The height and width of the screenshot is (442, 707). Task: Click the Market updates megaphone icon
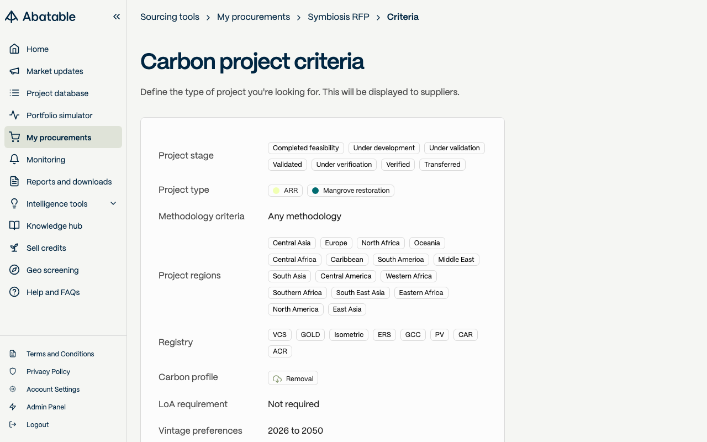click(14, 71)
